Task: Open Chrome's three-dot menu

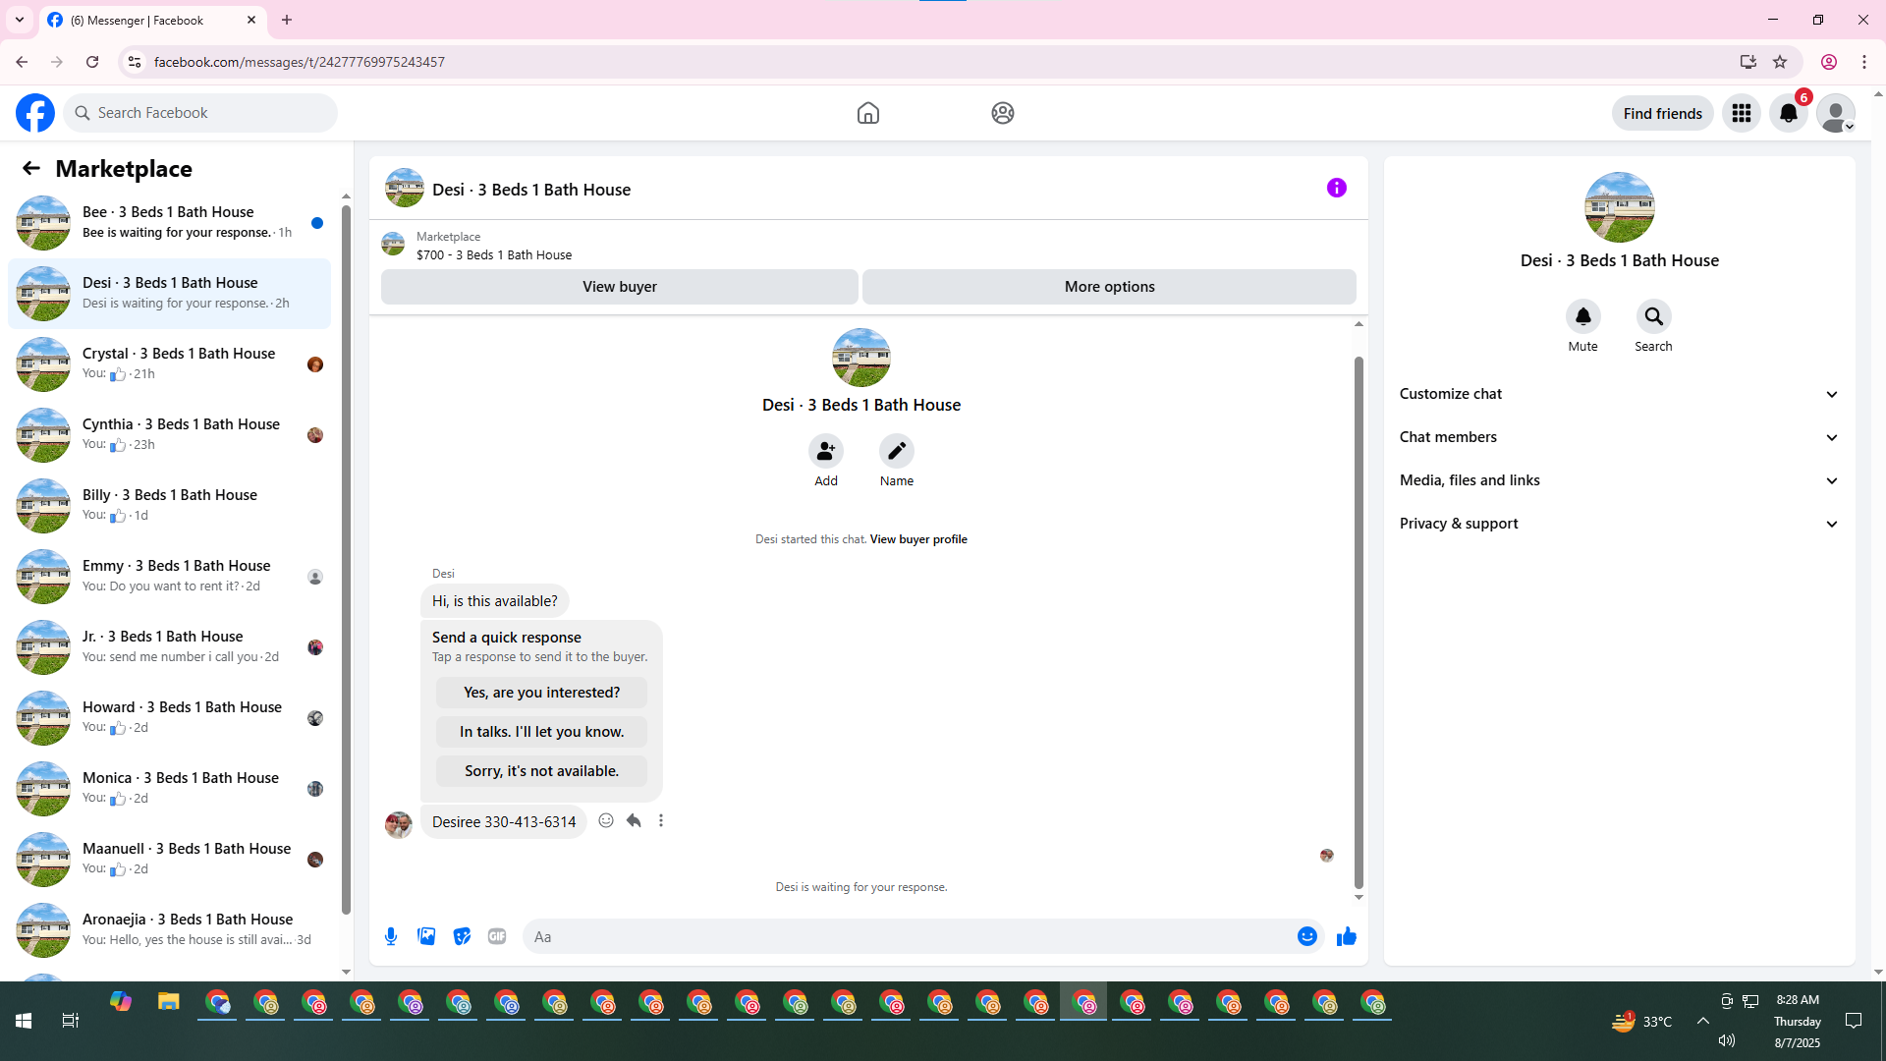Action: pos(1864,62)
